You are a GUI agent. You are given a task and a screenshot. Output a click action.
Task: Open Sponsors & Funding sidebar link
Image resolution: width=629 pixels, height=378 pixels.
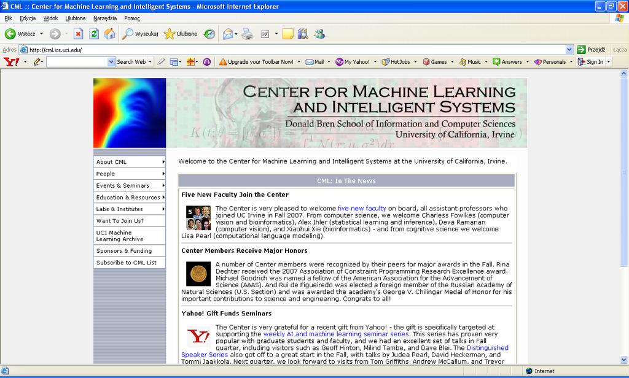point(129,250)
